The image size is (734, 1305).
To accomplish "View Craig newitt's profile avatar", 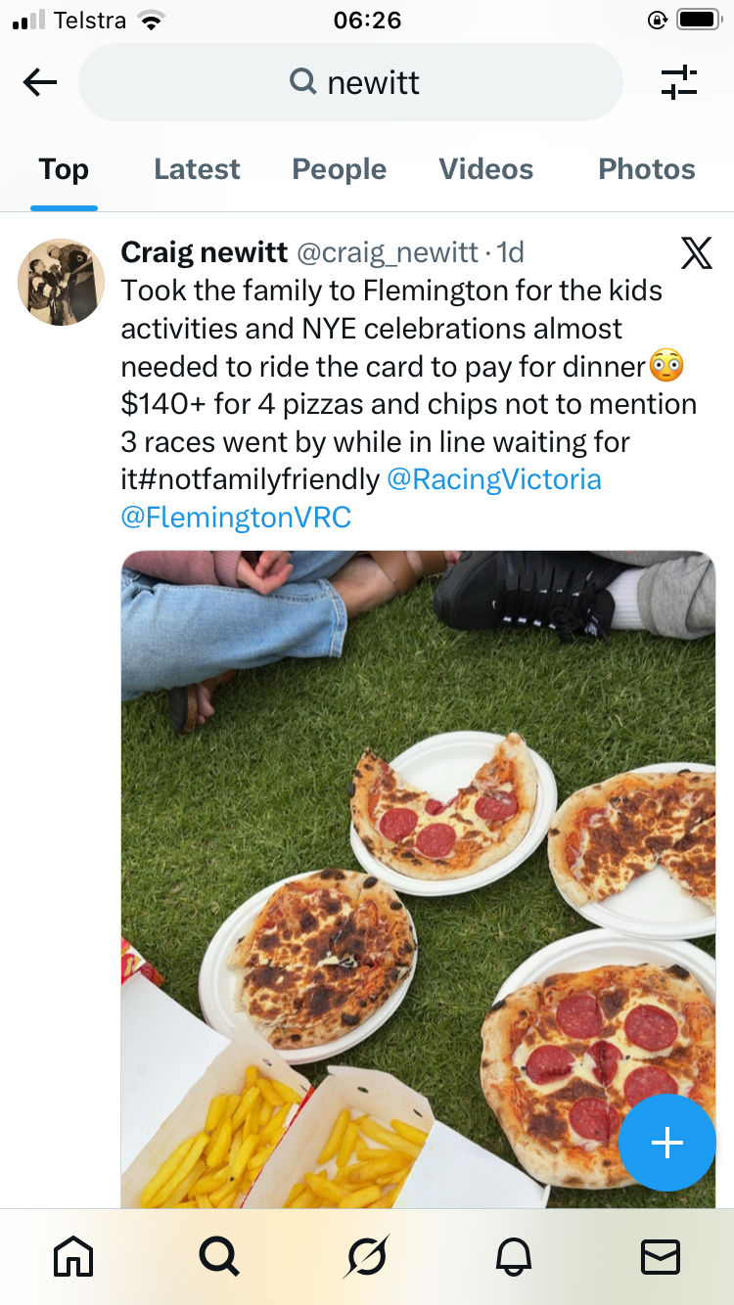I will click(61, 282).
